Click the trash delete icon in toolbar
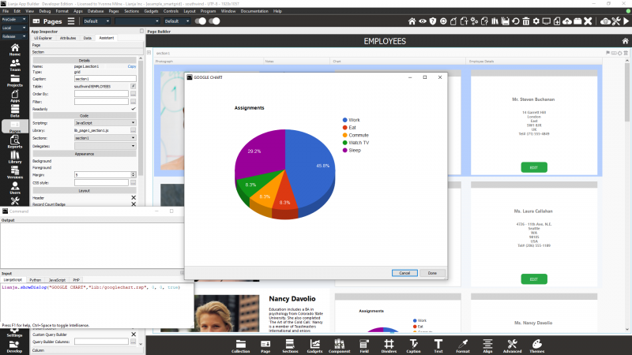This screenshot has width=632, height=355. point(525,21)
